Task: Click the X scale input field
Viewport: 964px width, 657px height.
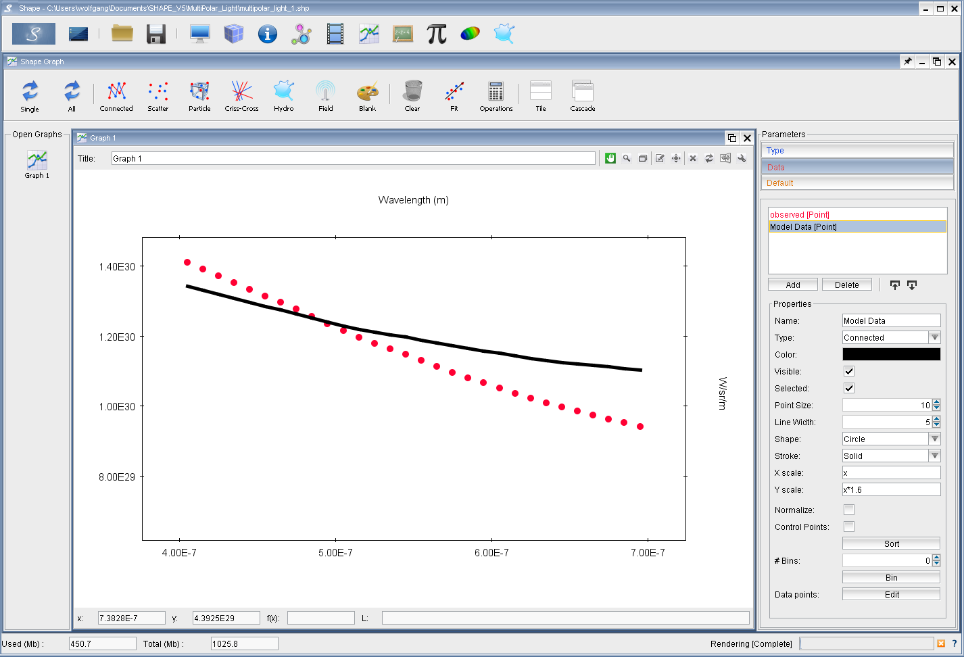Action: click(891, 472)
